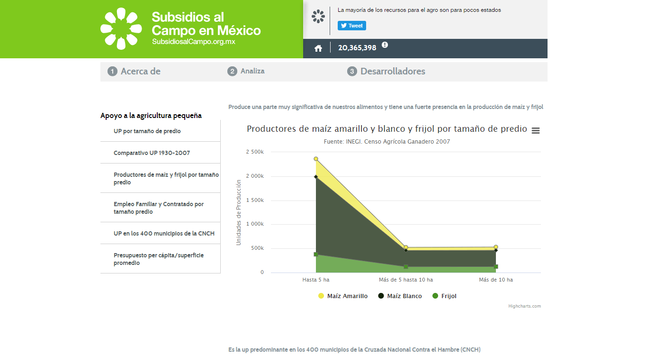Open Presupuesto per cápita/superficie promedio item
This screenshot has width=647, height=364.
pos(159,259)
